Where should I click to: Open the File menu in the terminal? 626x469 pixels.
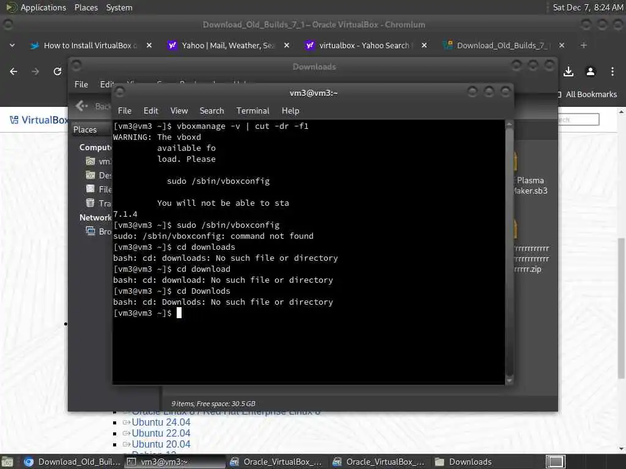click(125, 111)
